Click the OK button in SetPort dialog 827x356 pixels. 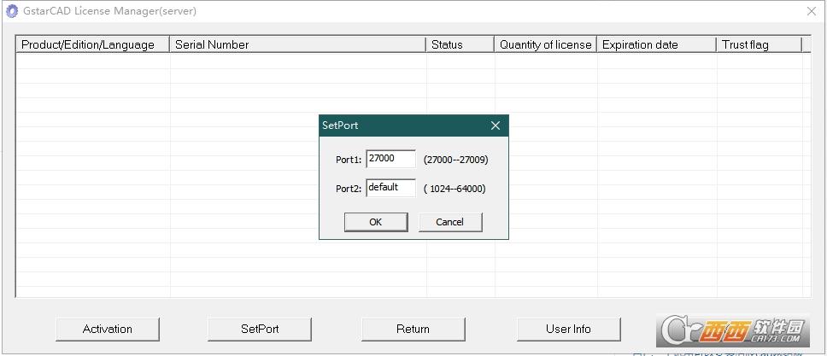point(376,222)
